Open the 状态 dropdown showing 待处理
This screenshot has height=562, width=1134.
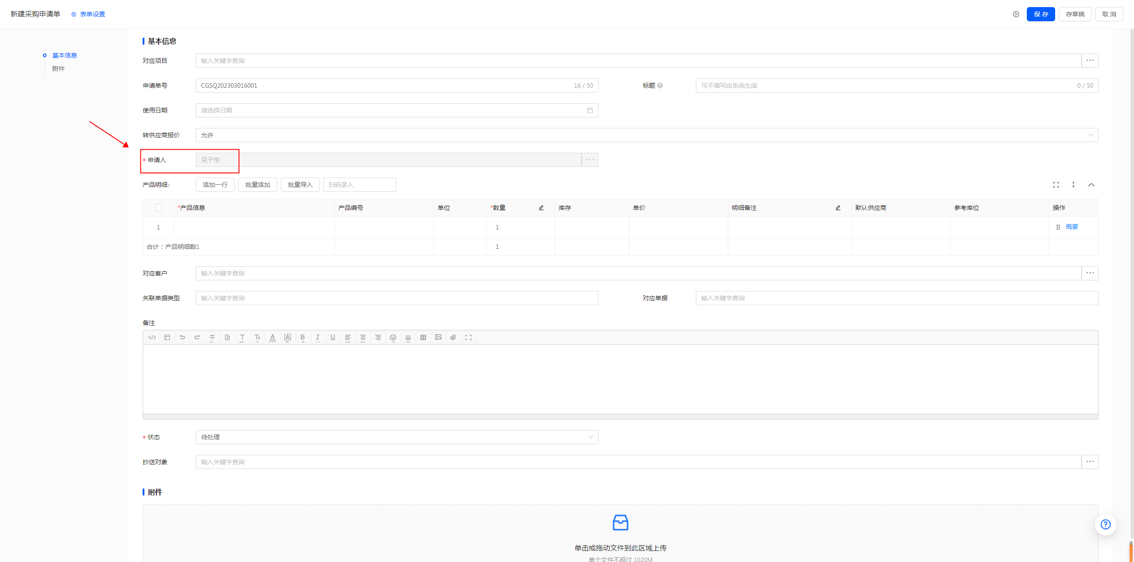(397, 437)
